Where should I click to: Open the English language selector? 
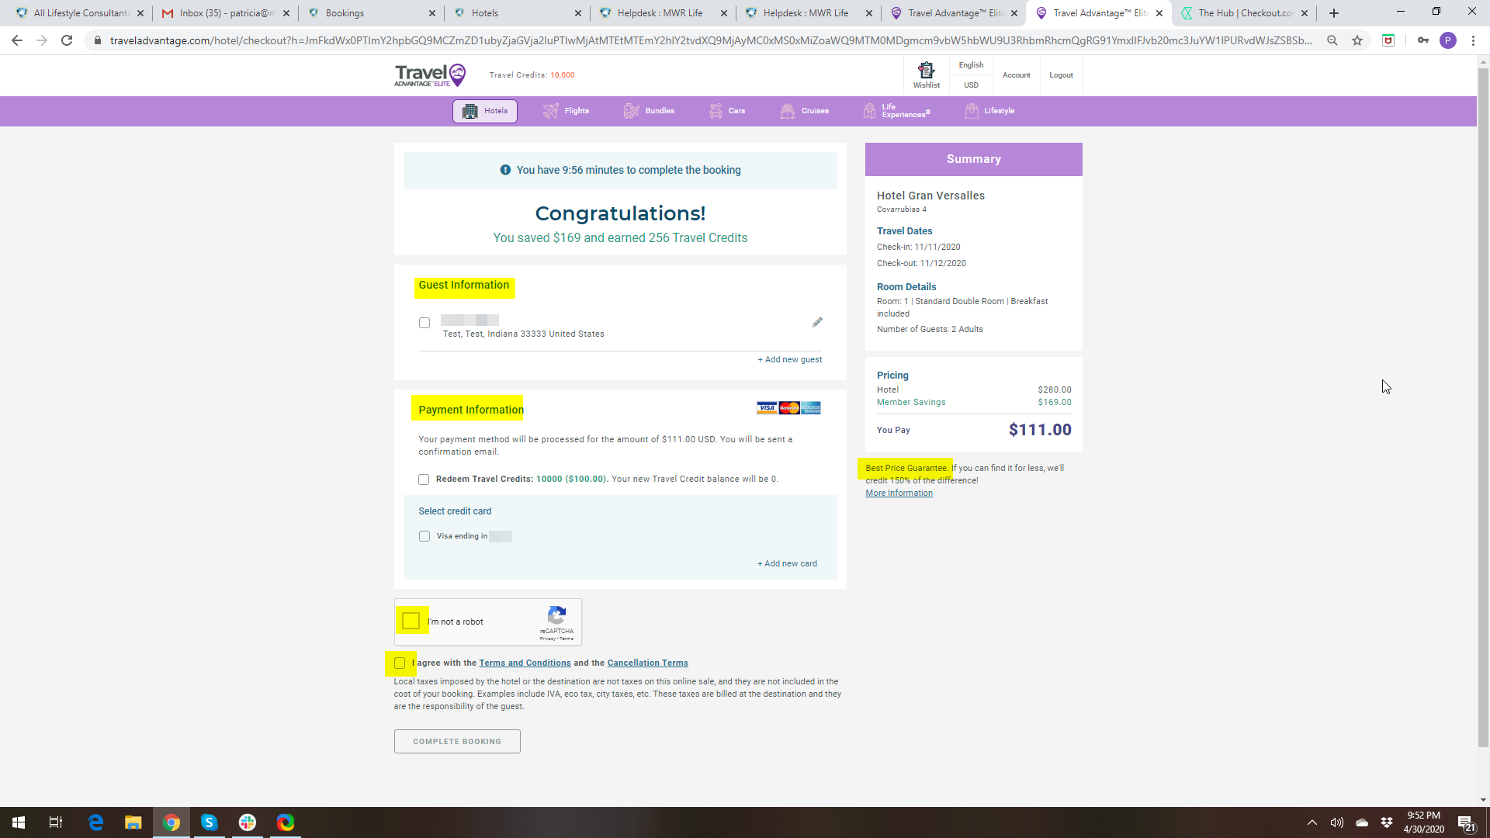971,65
